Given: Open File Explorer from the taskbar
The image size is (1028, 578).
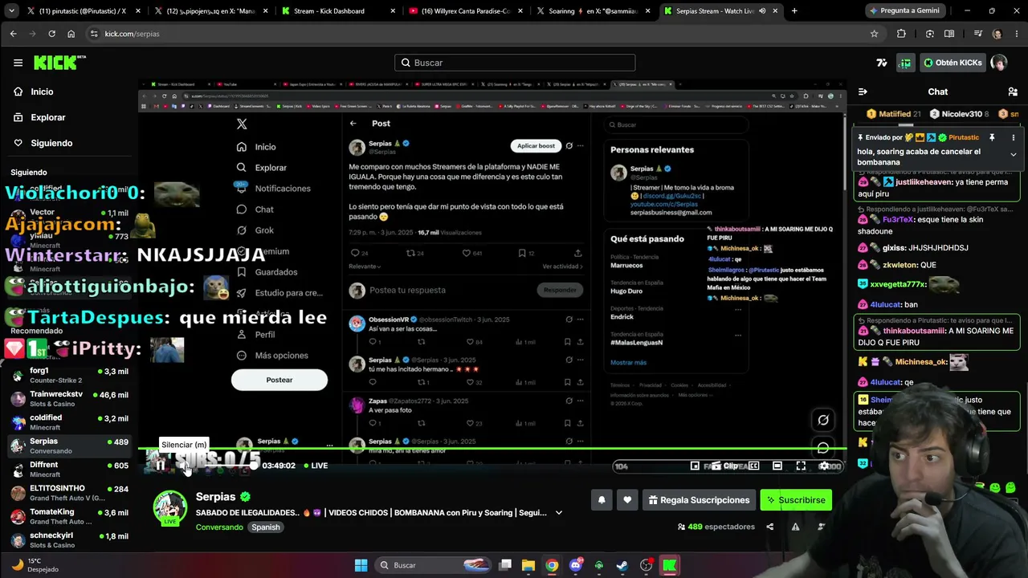Looking at the screenshot, I should pyautogui.click(x=528, y=565).
